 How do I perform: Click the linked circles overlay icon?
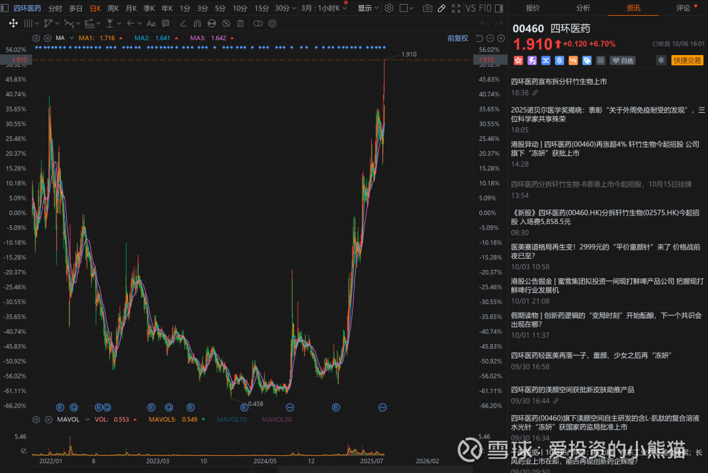point(258,24)
